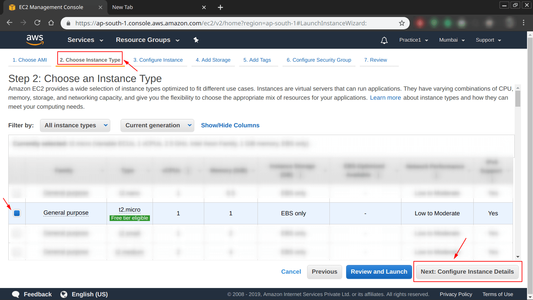This screenshot has height=300, width=533.
Task: Toggle the t2.micro row selection checkbox
Action: 17,213
